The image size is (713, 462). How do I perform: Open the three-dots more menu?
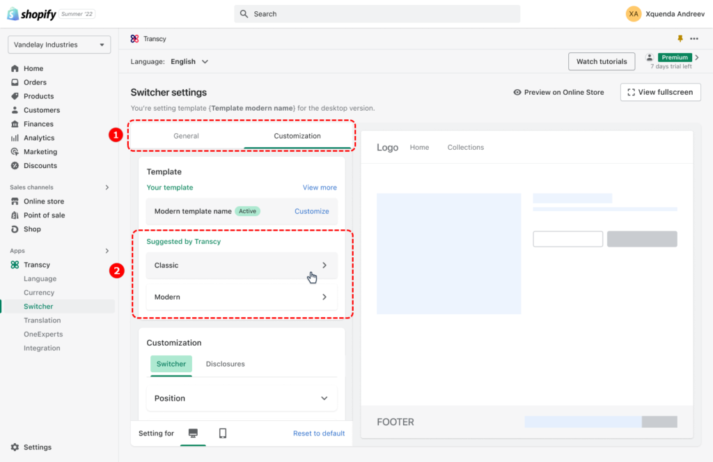(x=694, y=39)
